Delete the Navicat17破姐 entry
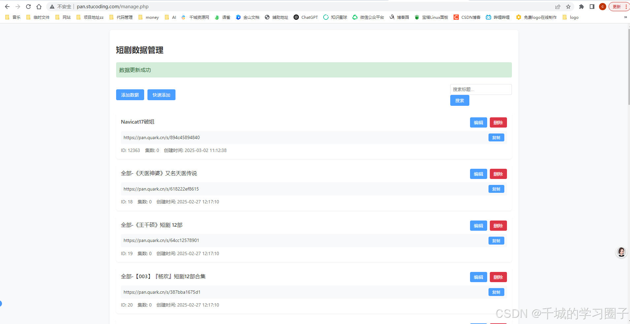This screenshot has height=324, width=630. 498,123
